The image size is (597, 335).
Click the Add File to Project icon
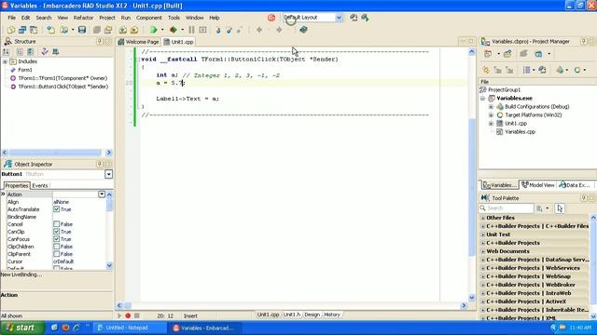(122, 30)
